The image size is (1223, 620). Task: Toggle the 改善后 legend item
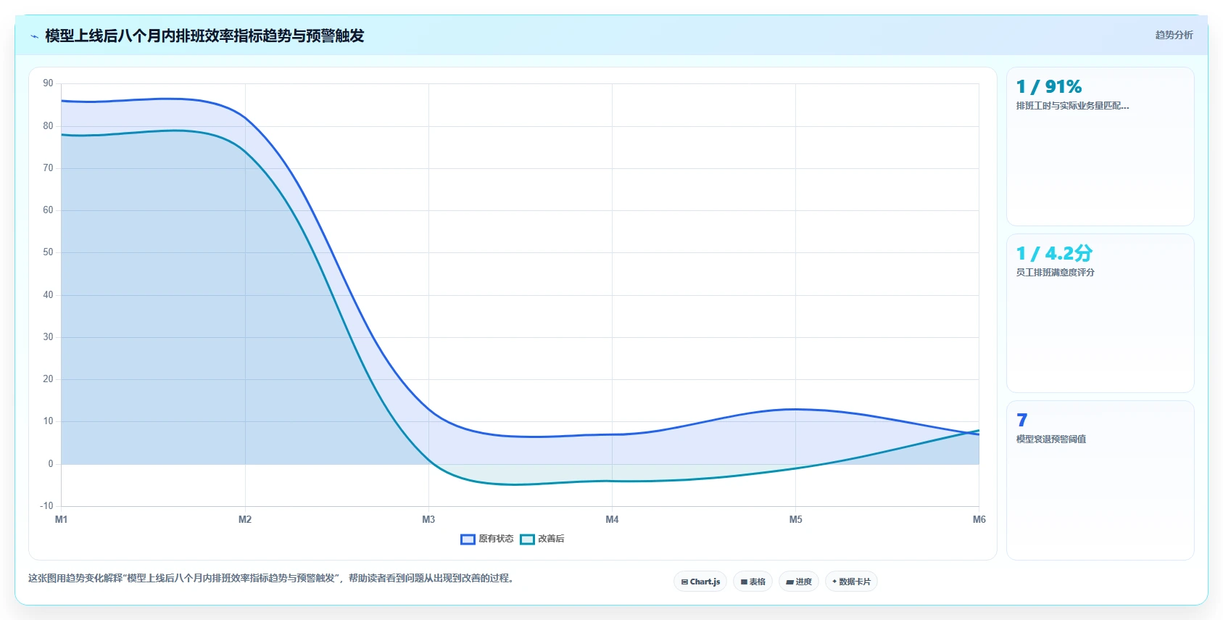[x=542, y=539]
